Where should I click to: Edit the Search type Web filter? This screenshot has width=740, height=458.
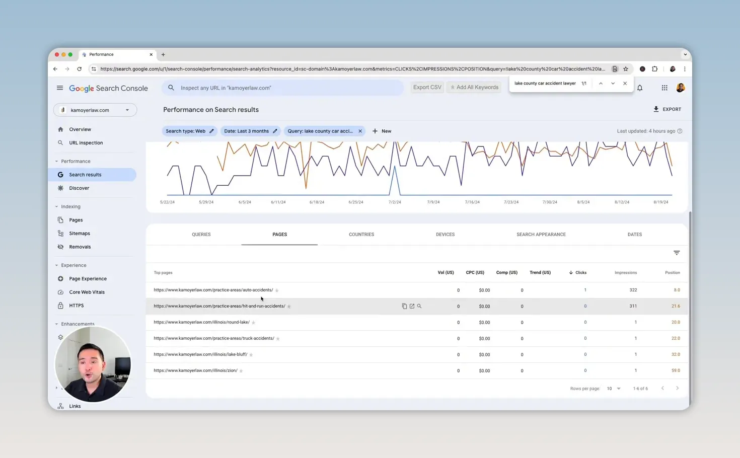pyautogui.click(x=211, y=131)
